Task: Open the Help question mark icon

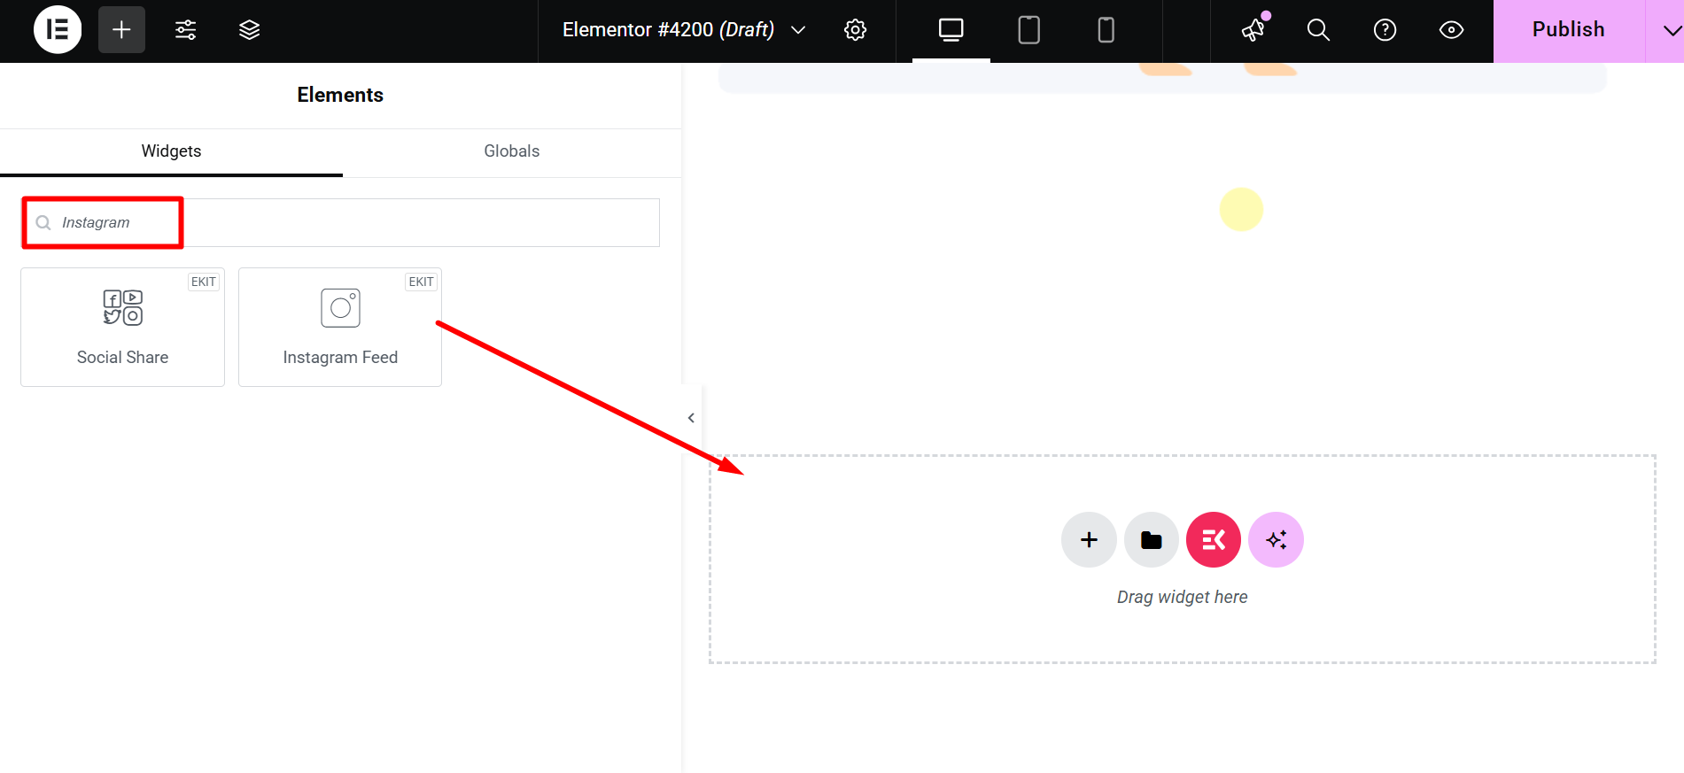Action: point(1385,30)
